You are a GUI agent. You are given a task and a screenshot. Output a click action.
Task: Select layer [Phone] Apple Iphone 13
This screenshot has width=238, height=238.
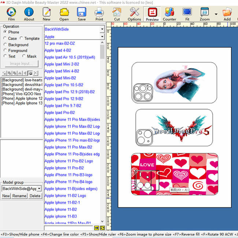(22, 103)
